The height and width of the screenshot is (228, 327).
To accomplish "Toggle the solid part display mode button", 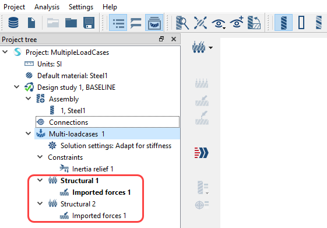I will coord(283,23).
